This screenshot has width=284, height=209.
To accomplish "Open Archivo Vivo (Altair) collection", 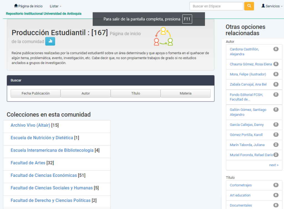I will tap(30, 125).
